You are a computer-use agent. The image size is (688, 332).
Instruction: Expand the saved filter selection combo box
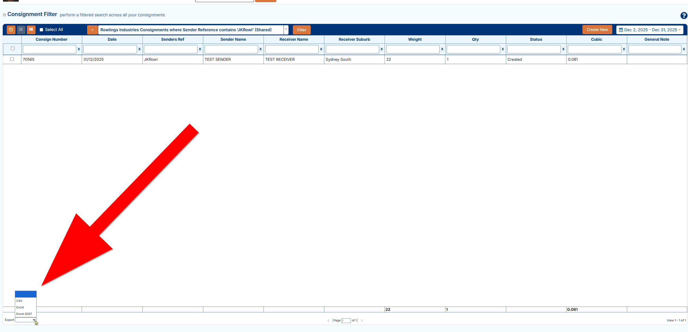pos(286,30)
